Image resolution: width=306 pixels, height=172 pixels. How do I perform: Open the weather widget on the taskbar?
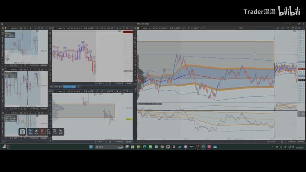[x=6, y=147]
